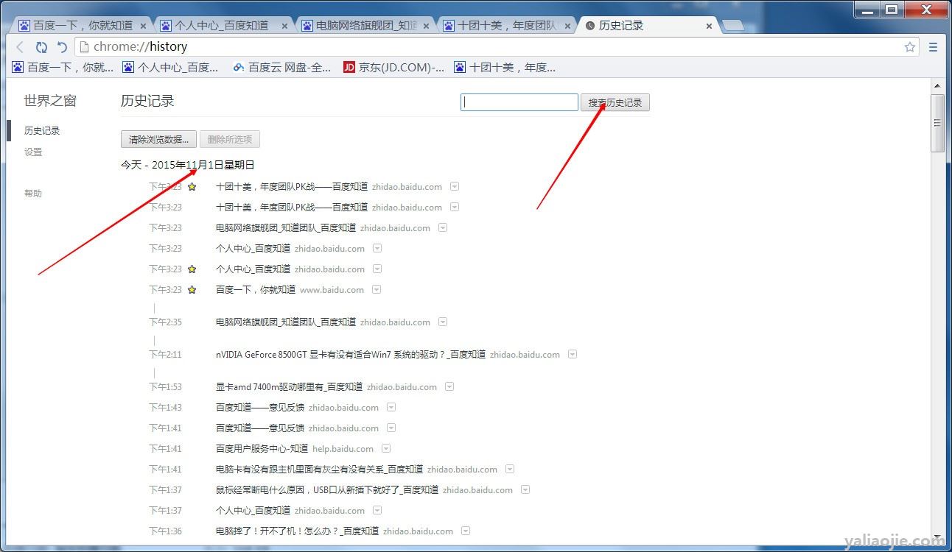Switch to the 十团十美,年度团队 tab
This screenshot has width=952, height=552.
click(x=507, y=26)
